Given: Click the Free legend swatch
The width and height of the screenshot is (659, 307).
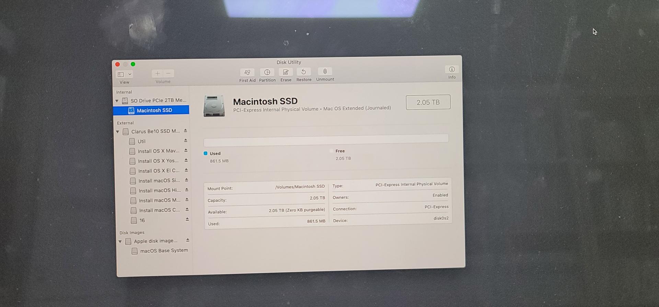Looking at the screenshot, I should pyautogui.click(x=331, y=151).
